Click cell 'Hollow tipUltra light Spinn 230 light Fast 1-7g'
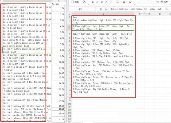171x123 pixels. tap(103, 34)
